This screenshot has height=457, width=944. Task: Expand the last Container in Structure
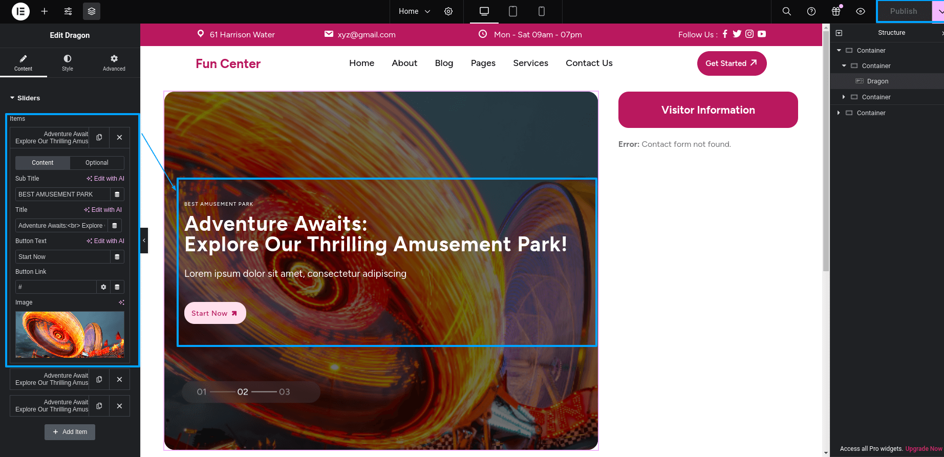click(x=839, y=113)
